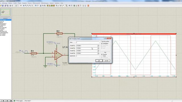Select FOURIER in the graph type list
182x102 pixels.
pos(2,29)
